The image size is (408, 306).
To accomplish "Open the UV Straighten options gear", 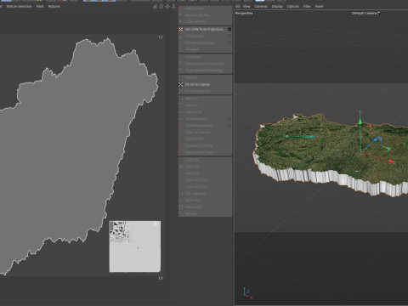I will click(x=229, y=119).
